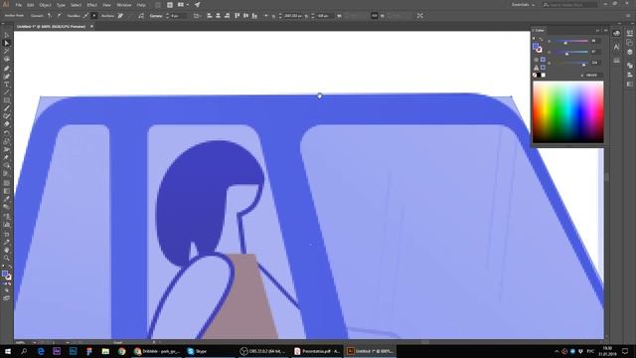Click the Y coordinate field
This screenshot has height=358, width=636.
click(x=325, y=16)
